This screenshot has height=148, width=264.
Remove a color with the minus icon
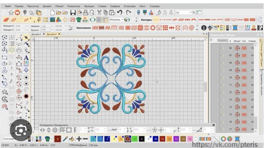(x=85, y=139)
